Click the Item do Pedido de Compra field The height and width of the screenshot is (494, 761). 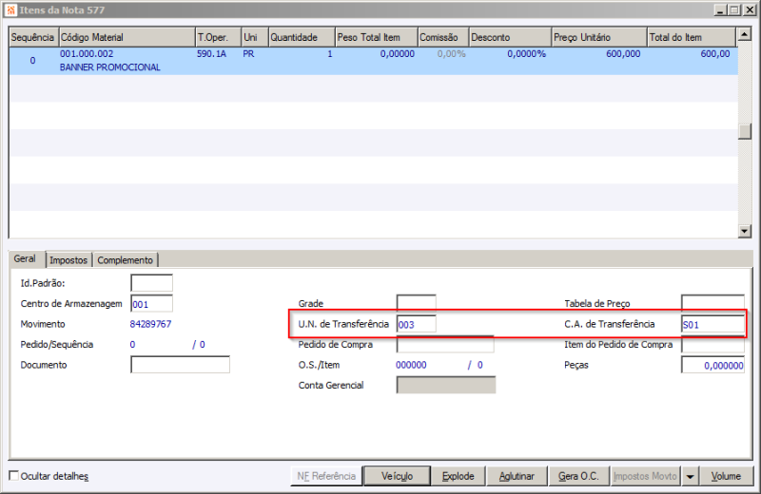pos(712,344)
